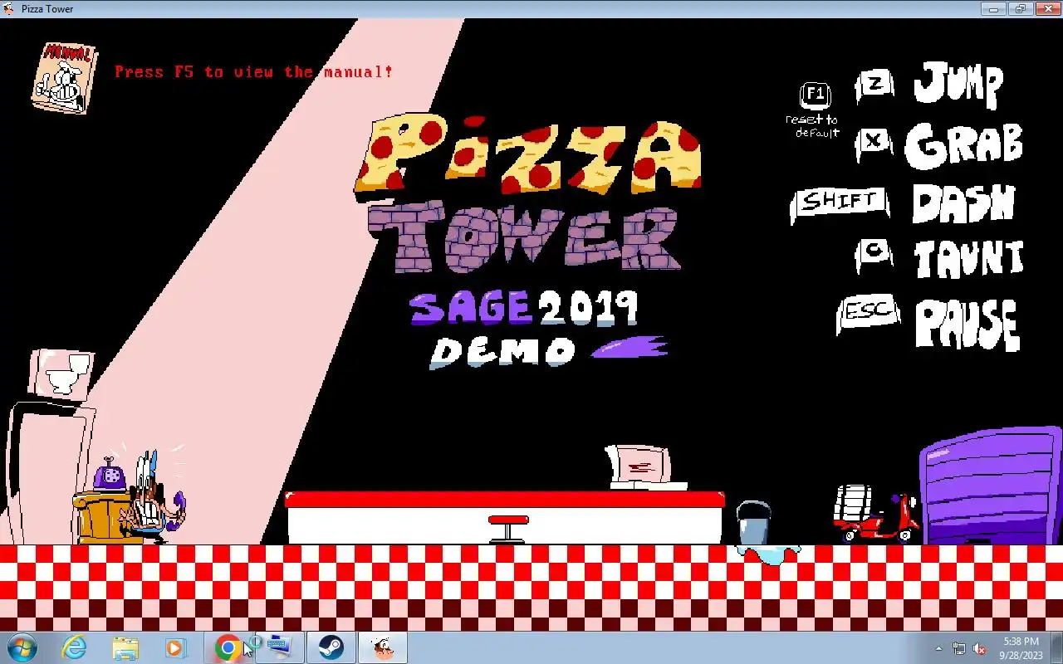Click the TAUNT control label
1063x664 pixels.
968,260
